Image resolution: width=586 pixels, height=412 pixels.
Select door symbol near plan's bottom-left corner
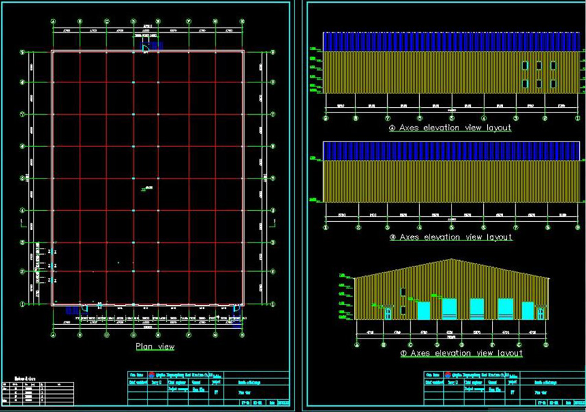[x=84, y=308]
